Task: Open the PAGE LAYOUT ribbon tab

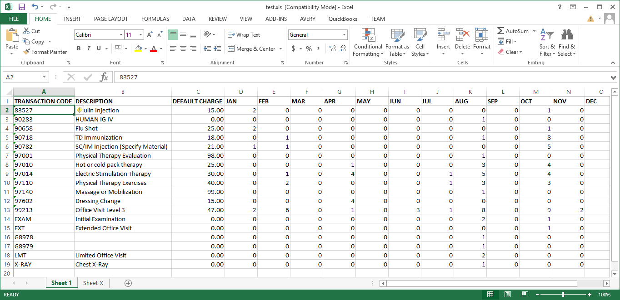Action: click(x=111, y=19)
